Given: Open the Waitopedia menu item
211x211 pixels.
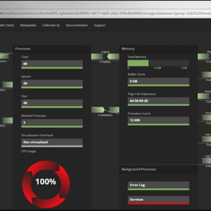Looking at the screenshot, I should [28, 25].
